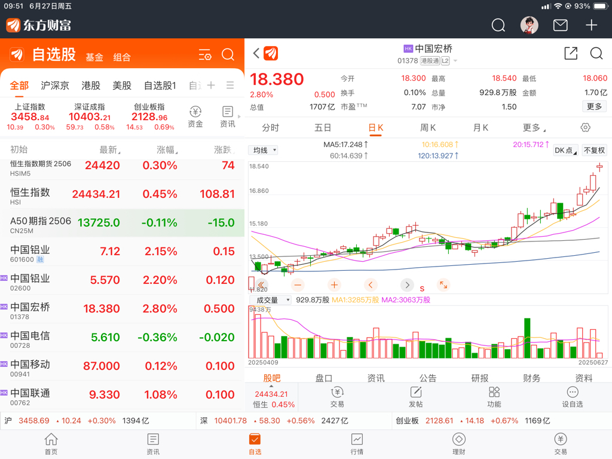Open the messages mail icon
Screen dimensions: 612x459
click(561, 25)
